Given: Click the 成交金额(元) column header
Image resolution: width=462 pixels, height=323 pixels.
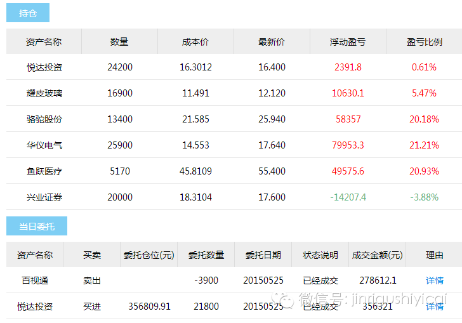Looking at the screenshot, I should point(378,254).
